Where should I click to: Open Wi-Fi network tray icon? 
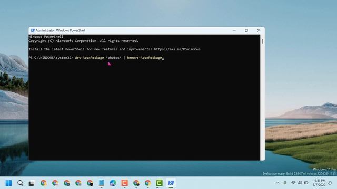click(293, 183)
